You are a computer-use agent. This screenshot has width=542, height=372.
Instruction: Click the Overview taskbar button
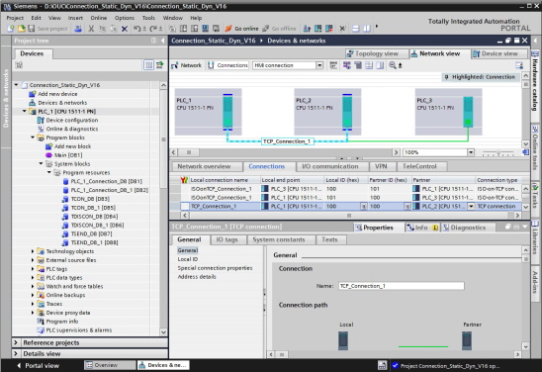(x=110, y=365)
